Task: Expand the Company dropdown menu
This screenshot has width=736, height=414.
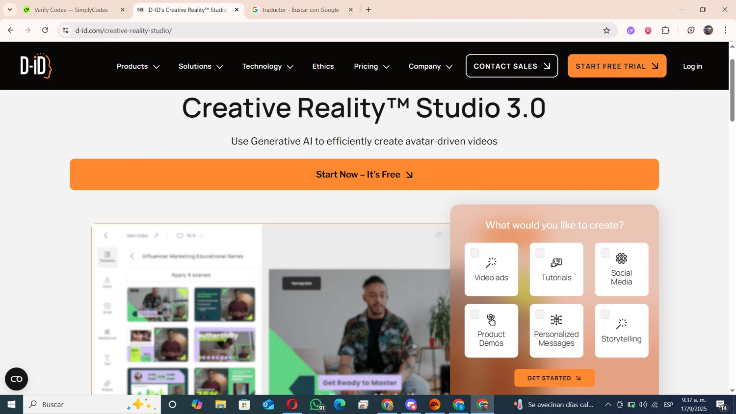Action: point(430,66)
